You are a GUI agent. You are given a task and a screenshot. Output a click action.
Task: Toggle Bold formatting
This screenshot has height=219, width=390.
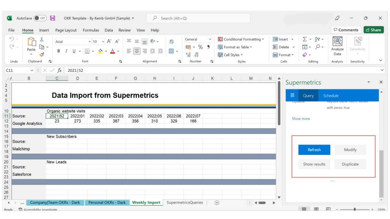point(58,51)
